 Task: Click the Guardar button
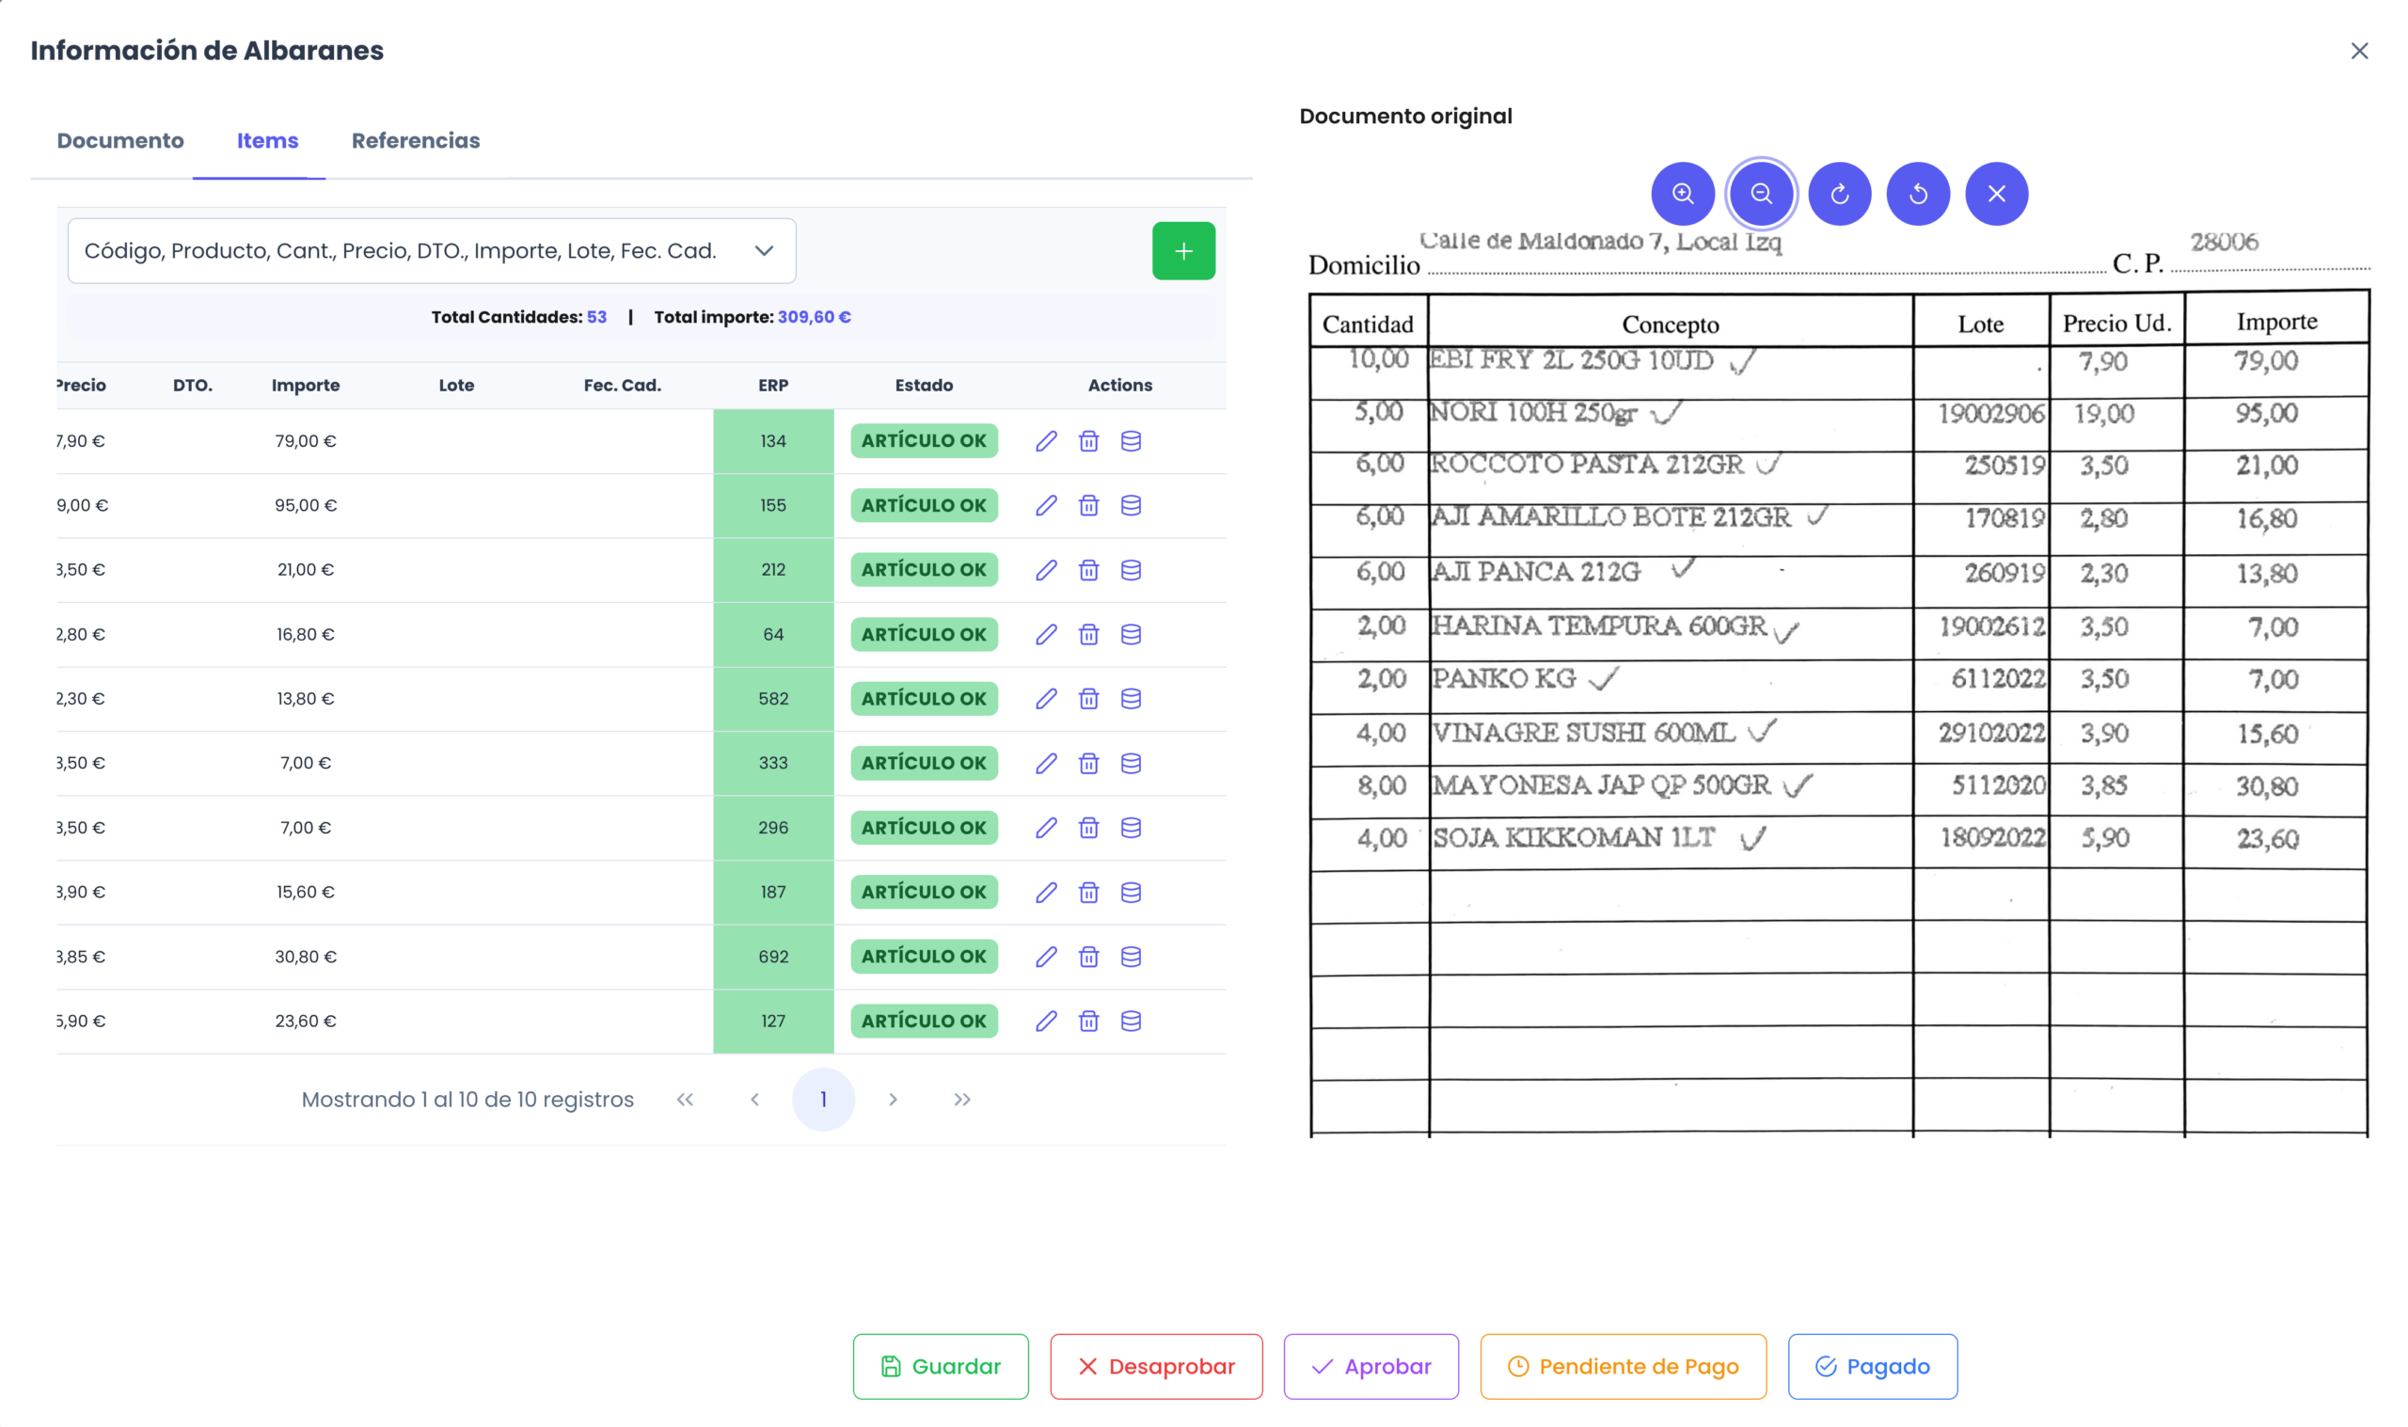pyautogui.click(x=940, y=1367)
